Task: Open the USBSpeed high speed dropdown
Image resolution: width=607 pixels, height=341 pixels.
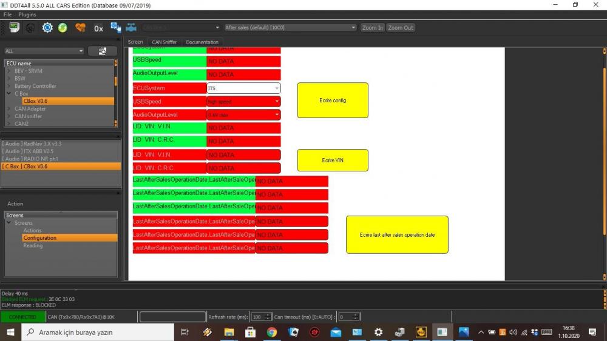Action: 243,102
